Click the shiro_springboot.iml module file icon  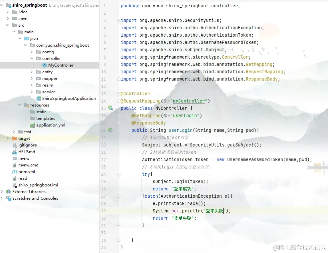pyautogui.click(x=15, y=185)
